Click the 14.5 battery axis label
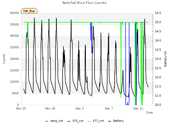Viewport: 169px width, 126px height. click(158, 31)
